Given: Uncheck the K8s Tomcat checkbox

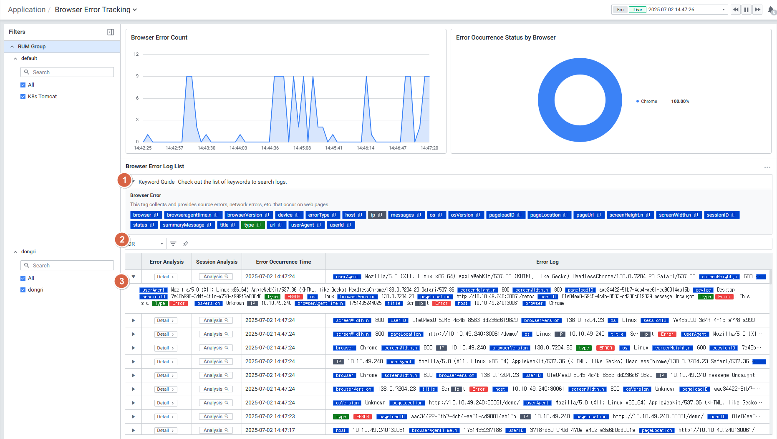Looking at the screenshot, I should click(x=23, y=97).
